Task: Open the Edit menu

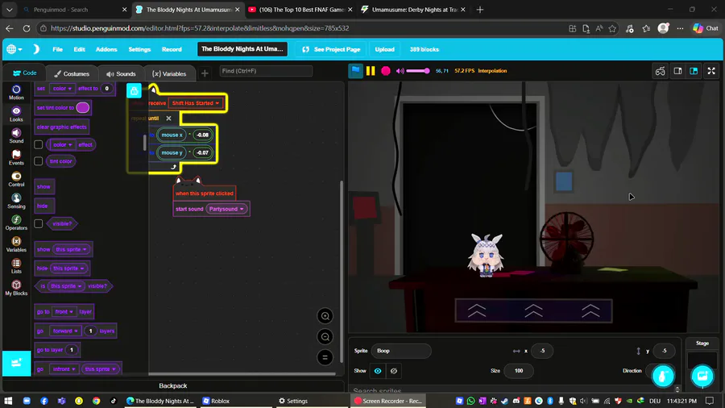Action: click(x=79, y=49)
